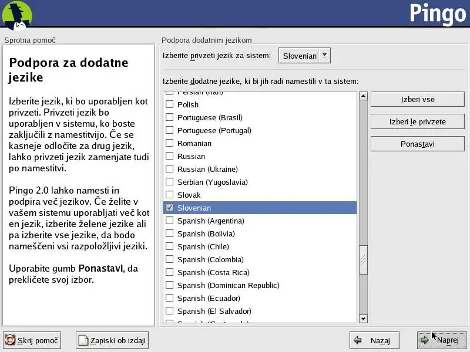This screenshot has height=352, width=470.
Task: Open the default language dropdown arrow
Action: 324,55
